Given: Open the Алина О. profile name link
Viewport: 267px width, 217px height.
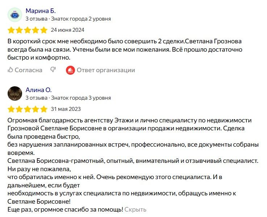Looking at the screenshot, I should [x=39, y=90].
